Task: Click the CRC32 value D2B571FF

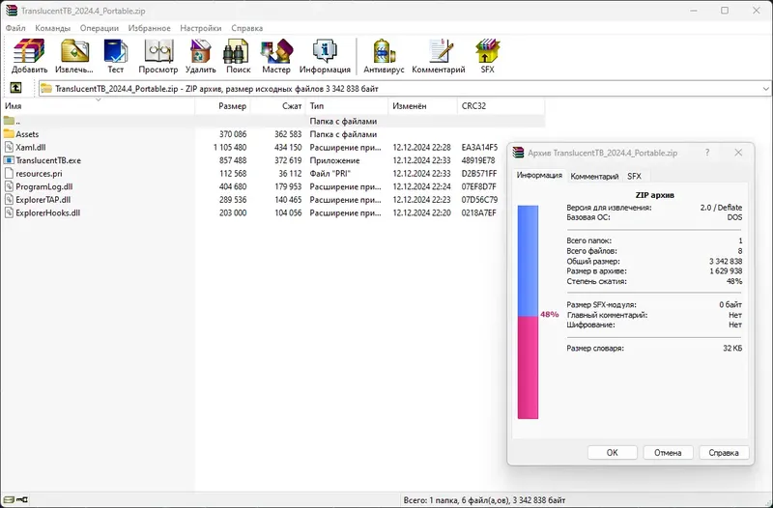Action: (x=479, y=174)
